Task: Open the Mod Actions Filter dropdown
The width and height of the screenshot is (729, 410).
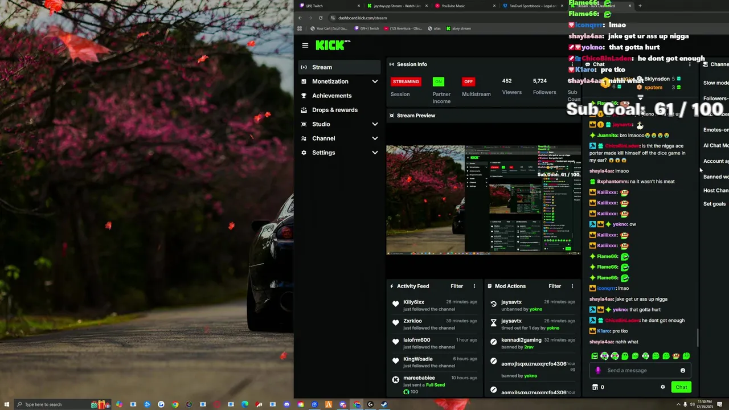Action: point(555,286)
